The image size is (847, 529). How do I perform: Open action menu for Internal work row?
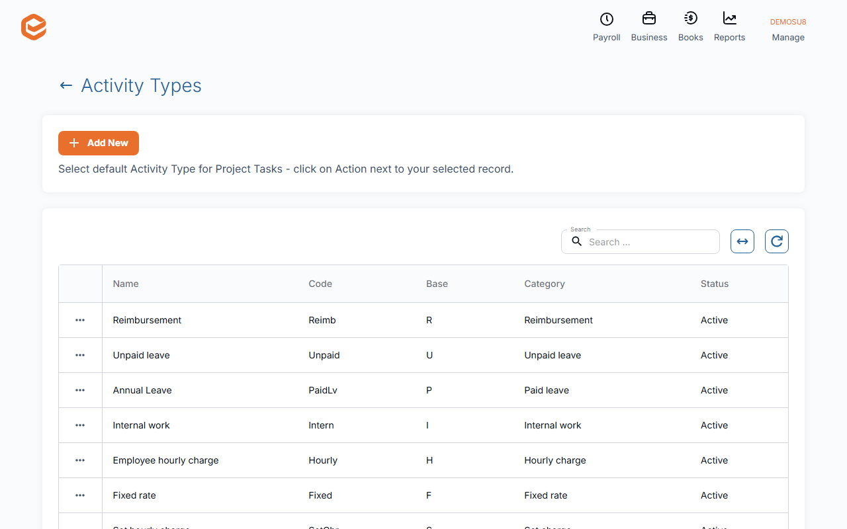point(80,425)
